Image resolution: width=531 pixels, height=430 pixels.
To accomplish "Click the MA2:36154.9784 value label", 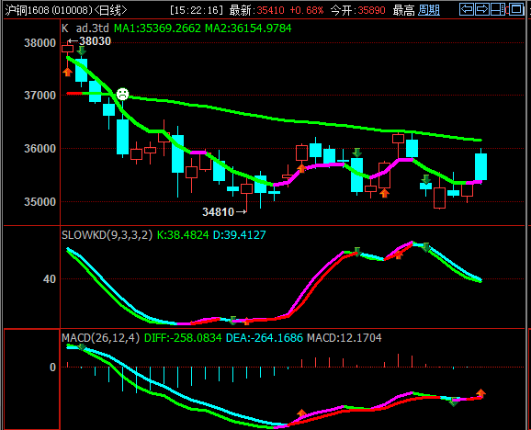I will coord(248,28).
